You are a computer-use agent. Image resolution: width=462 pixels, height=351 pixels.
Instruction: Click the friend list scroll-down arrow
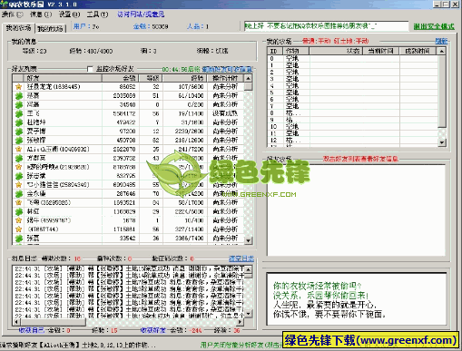coord(248,240)
